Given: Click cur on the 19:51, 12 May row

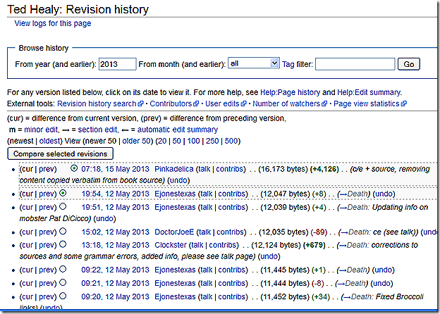Looking at the screenshot, I should [x=27, y=207].
